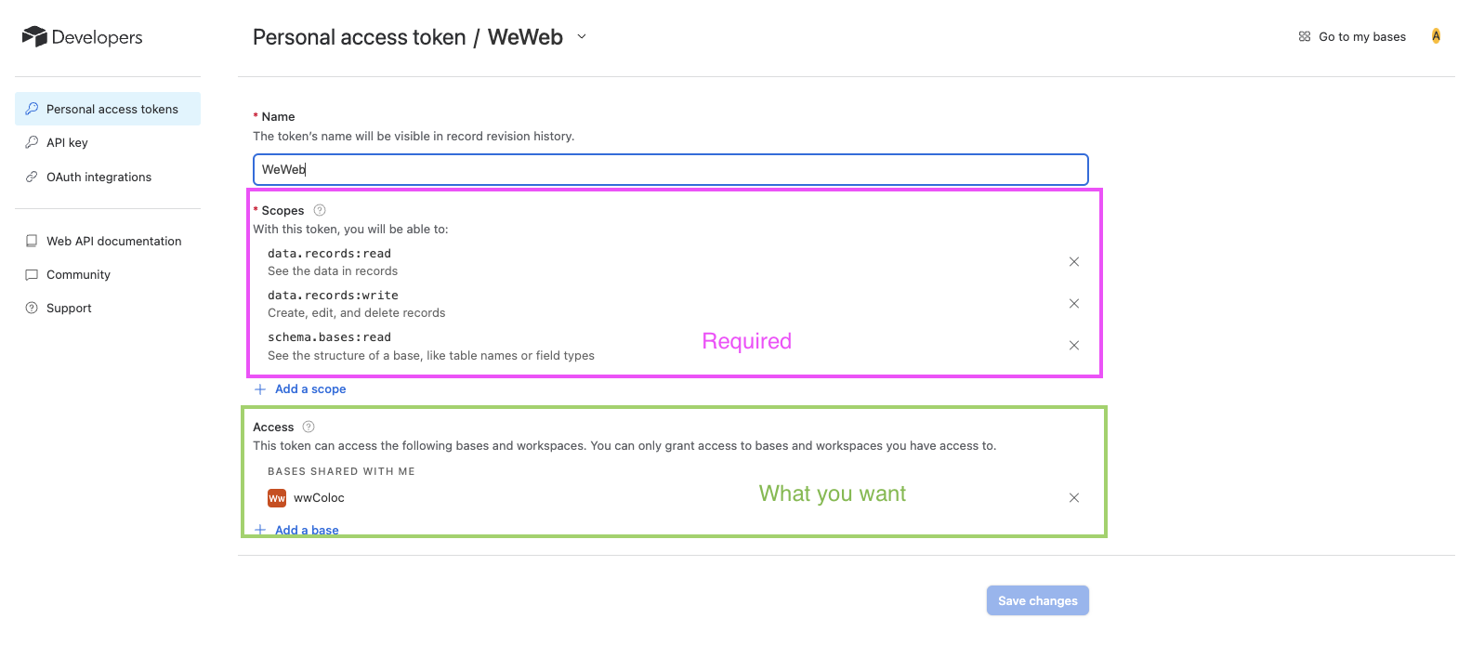Click the help icon beside Access
Viewport: 1458px width, 645px height.
click(x=308, y=426)
